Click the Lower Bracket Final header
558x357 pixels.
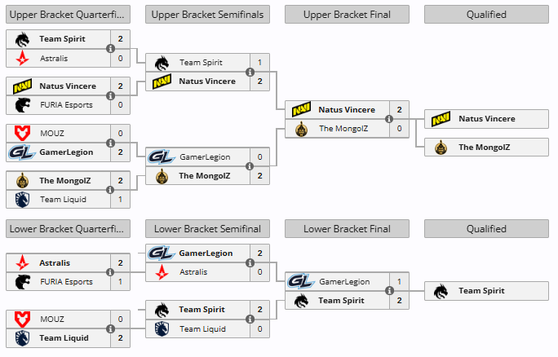(347, 229)
